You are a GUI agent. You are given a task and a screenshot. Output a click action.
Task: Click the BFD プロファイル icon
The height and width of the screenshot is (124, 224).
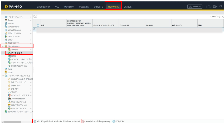[9, 109]
